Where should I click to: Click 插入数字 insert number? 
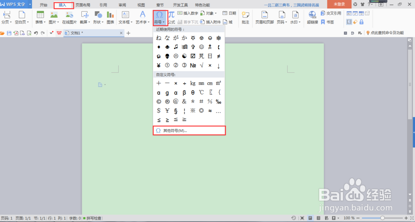[x=188, y=13]
